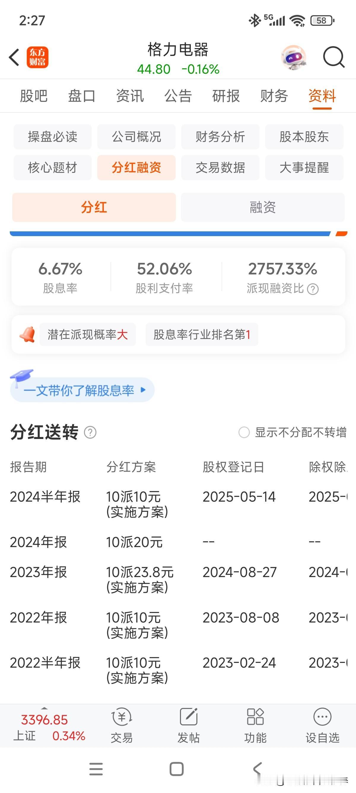Select the 2023年报 row
This screenshot has width=356, height=793.
(178, 579)
